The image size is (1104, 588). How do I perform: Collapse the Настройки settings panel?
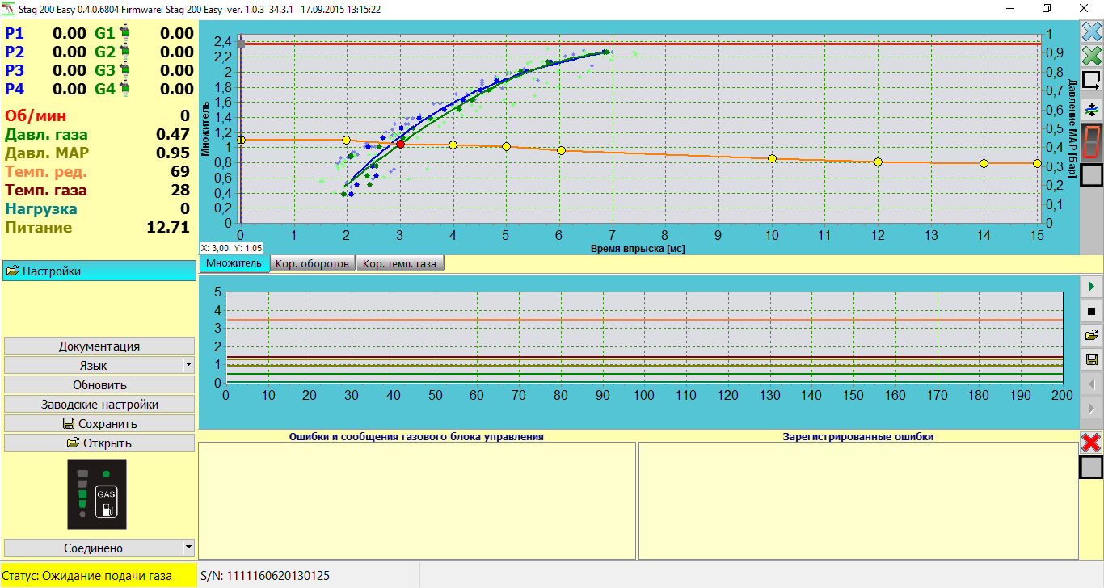99,271
